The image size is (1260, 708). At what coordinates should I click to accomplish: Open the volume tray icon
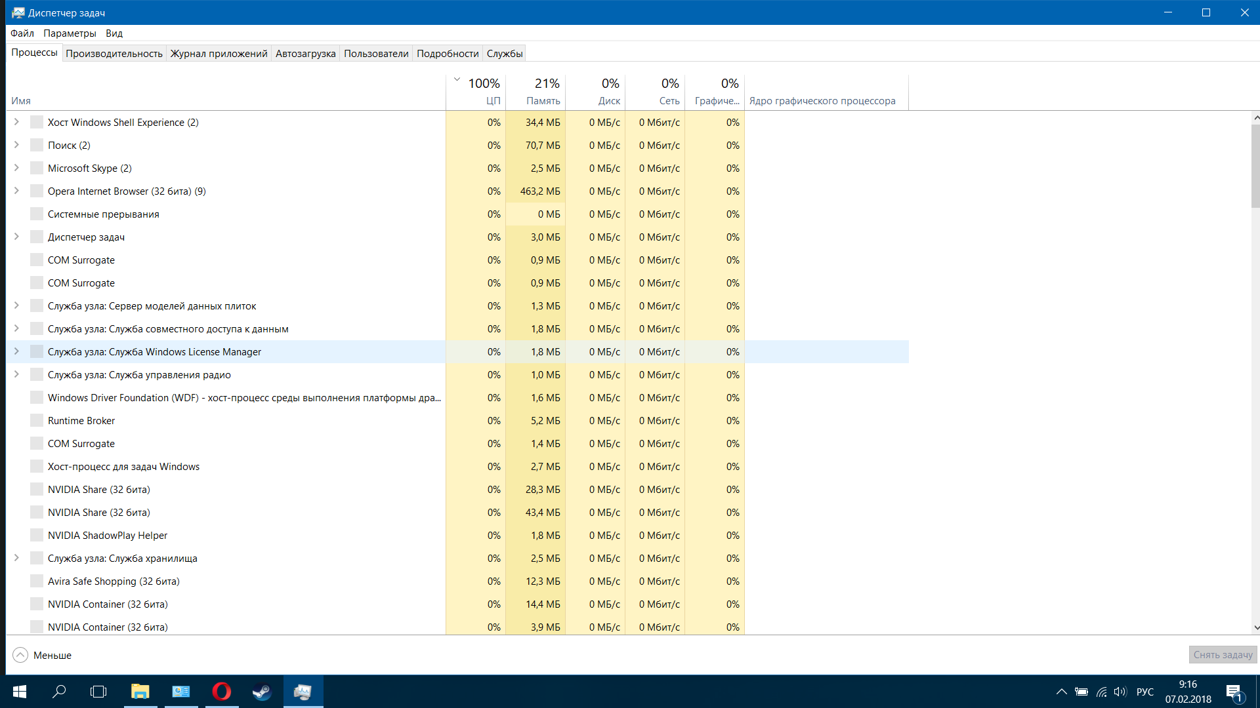point(1120,692)
